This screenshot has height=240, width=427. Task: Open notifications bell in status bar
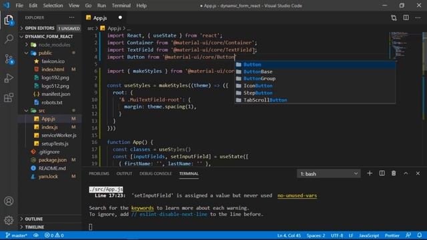420,235
